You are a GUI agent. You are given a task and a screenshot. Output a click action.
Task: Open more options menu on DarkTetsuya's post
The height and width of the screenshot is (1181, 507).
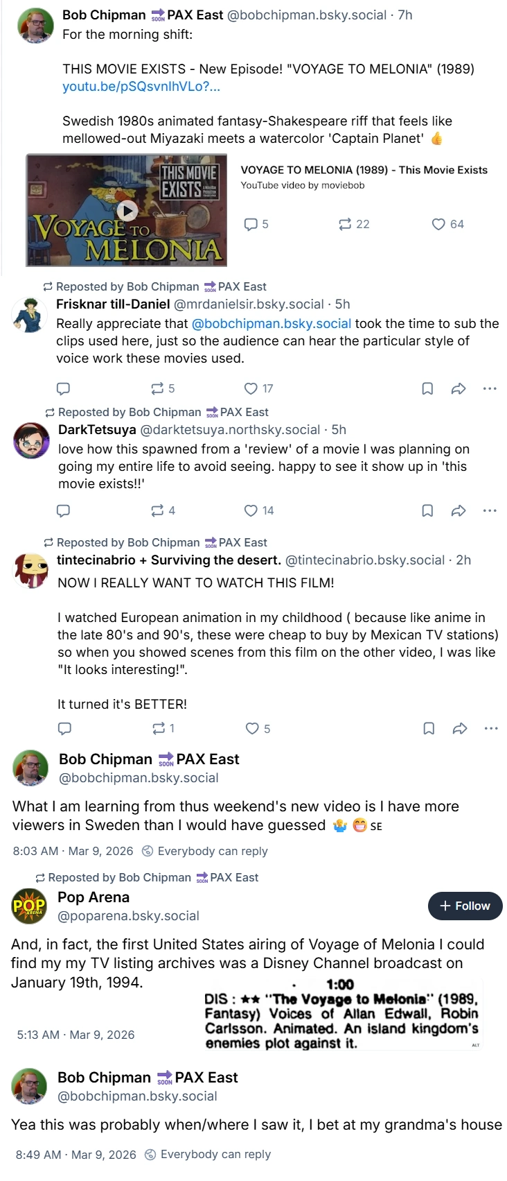pyautogui.click(x=490, y=510)
